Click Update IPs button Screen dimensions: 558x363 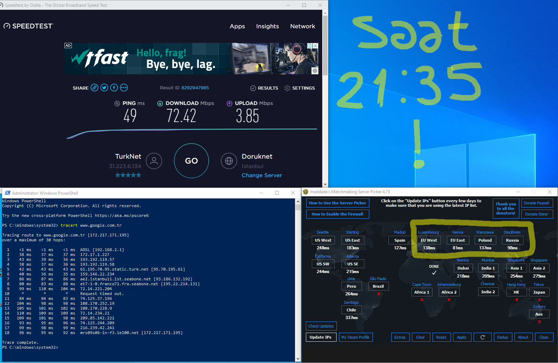pyautogui.click(x=321, y=337)
